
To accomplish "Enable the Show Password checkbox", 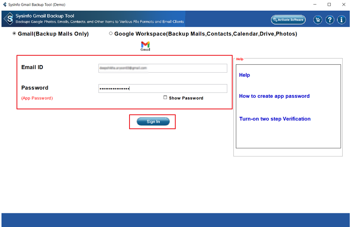I will point(165,97).
